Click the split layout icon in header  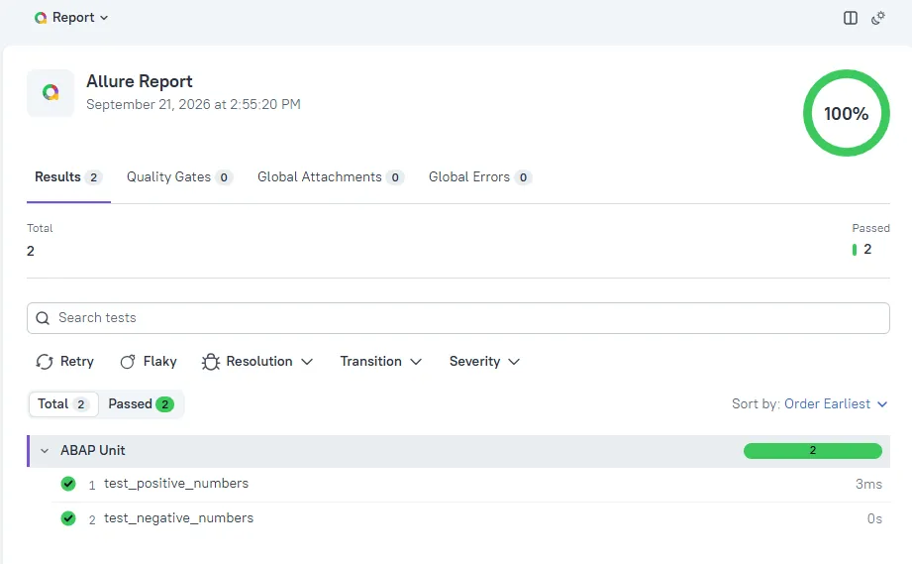coord(850,18)
